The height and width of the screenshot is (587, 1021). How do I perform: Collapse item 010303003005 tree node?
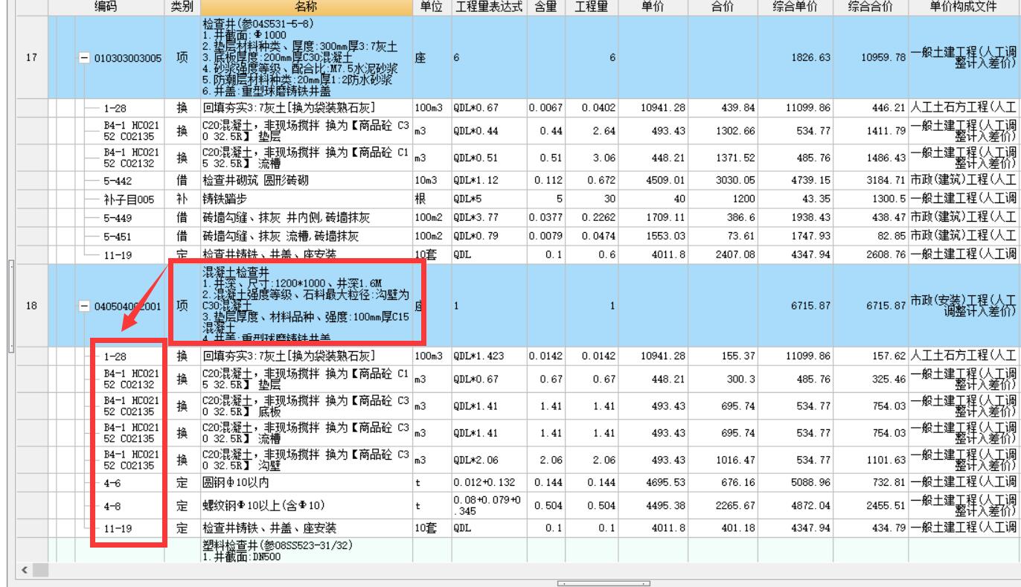(85, 58)
